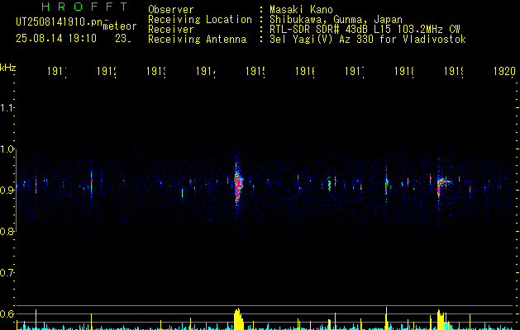Click the 1913 time axis label
Image resolution: width=520 pixels, height=330 pixels.
(x=156, y=71)
